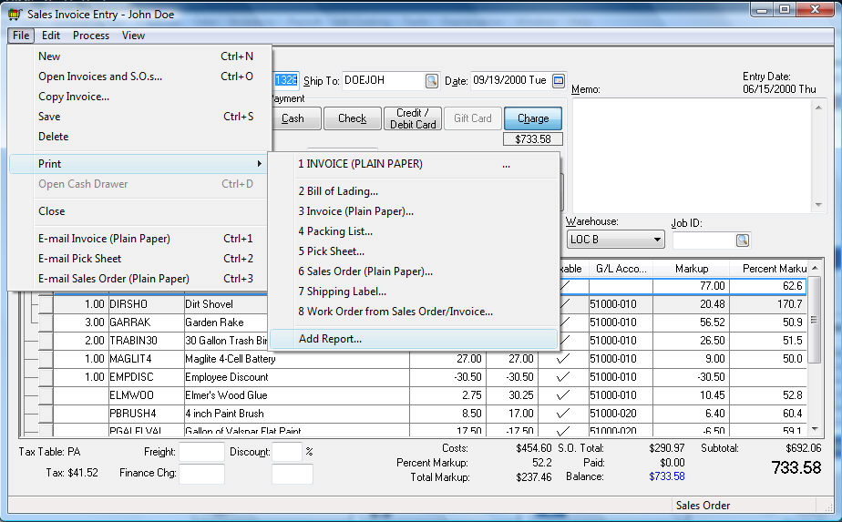Image resolution: width=842 pixels, height=522 pixels.
Task: Click the Freight input field
Action: tap(201, 453)
